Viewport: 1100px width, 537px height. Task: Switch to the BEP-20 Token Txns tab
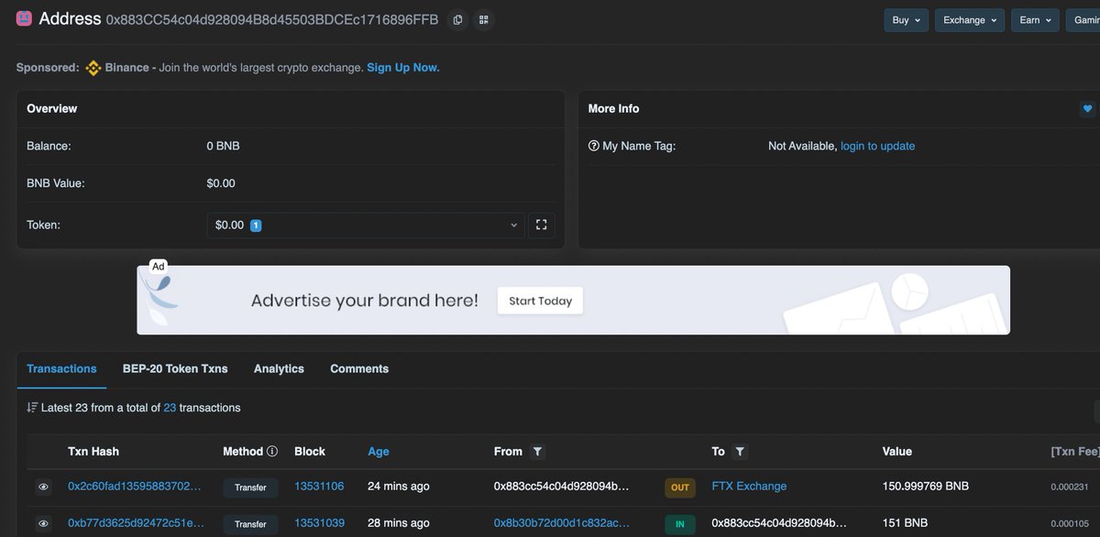click(175, 368)
